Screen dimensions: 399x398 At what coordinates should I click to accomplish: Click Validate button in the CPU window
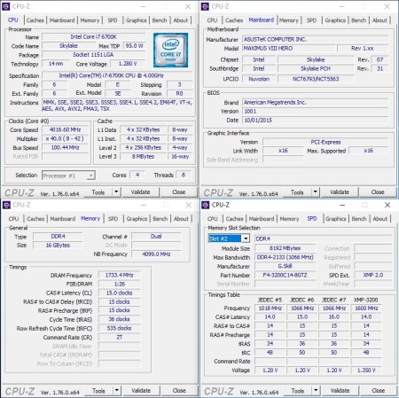click(141, 192)
